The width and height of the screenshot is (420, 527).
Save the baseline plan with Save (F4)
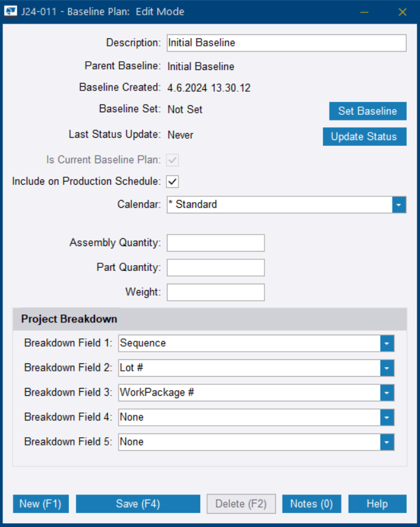(x=138, y=504)
